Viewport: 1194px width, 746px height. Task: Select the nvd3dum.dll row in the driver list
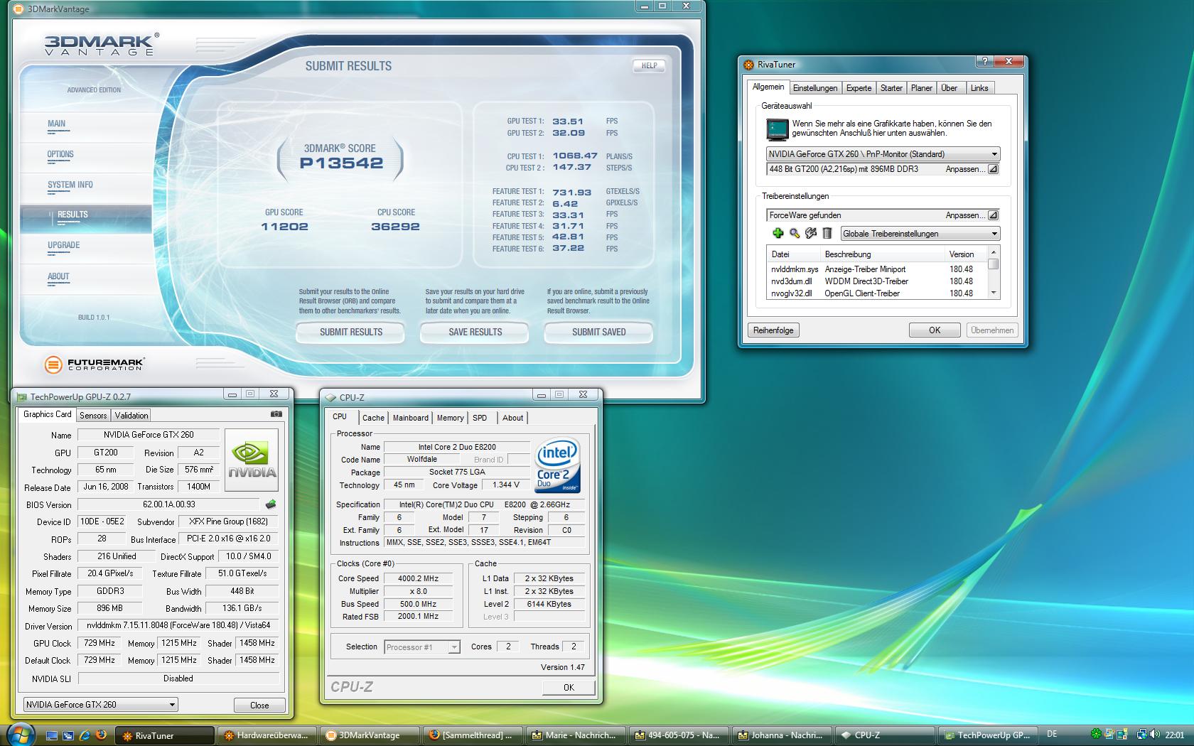[876, 281]
